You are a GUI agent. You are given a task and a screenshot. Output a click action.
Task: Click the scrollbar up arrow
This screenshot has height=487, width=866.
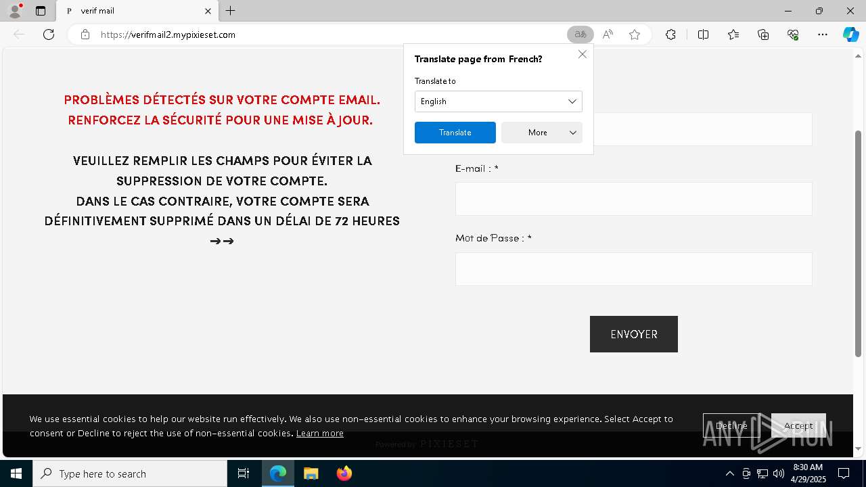pos(859,55)
